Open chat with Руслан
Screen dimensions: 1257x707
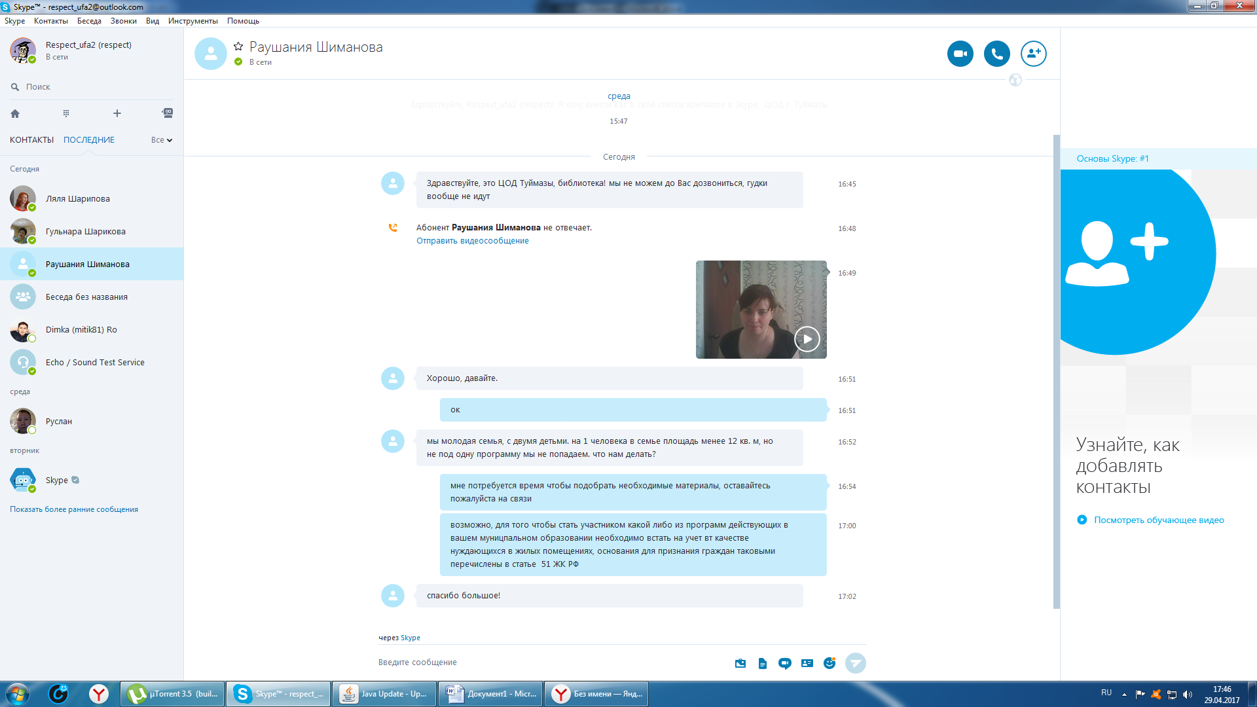coord(92,422)
